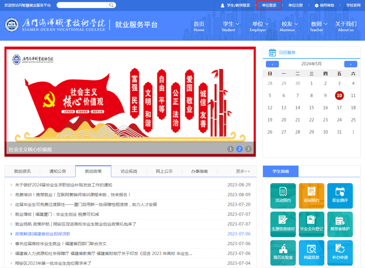Open the 咨询预约 tile
The height and width of the screenshot is (268, 365).
coord(311,196)
